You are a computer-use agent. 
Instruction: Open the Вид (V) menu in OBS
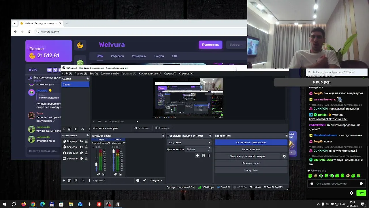[94, 73]
